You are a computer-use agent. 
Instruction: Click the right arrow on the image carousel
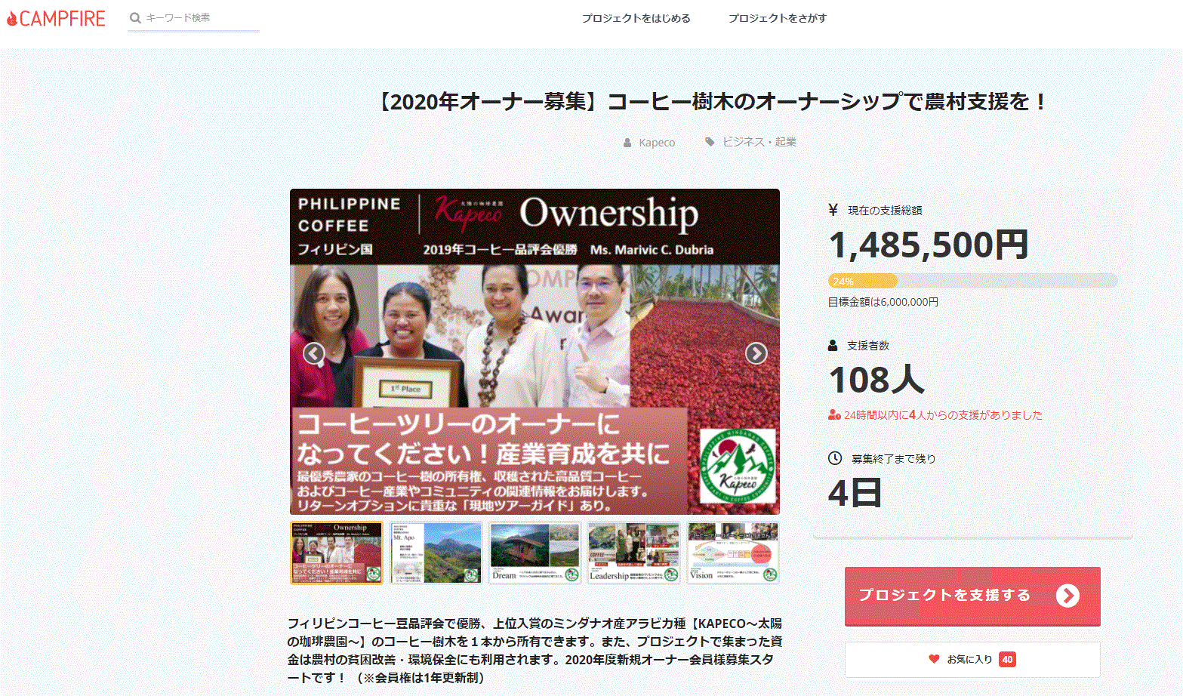(755, 353)
